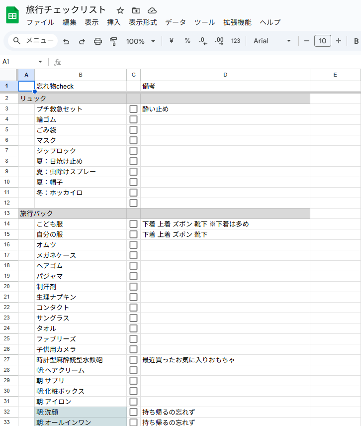
Task: Open the ファイル menu
Action: tap(40, 22)
